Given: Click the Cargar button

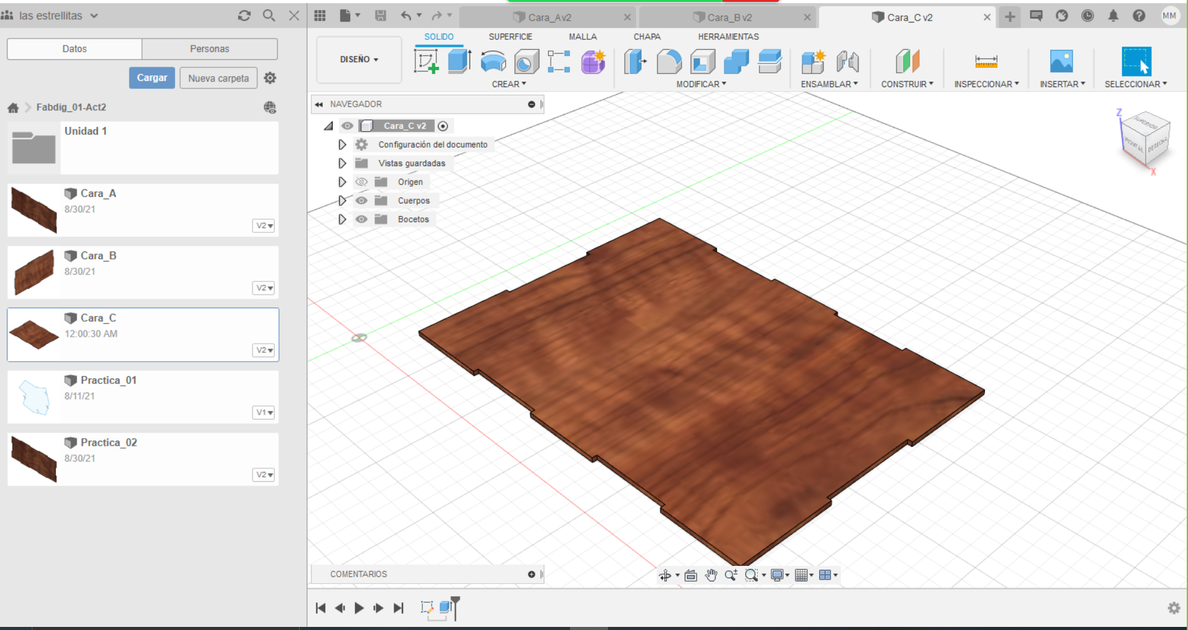Looking at the screenshot, I should pyautogui.click(x=152, y=78).
